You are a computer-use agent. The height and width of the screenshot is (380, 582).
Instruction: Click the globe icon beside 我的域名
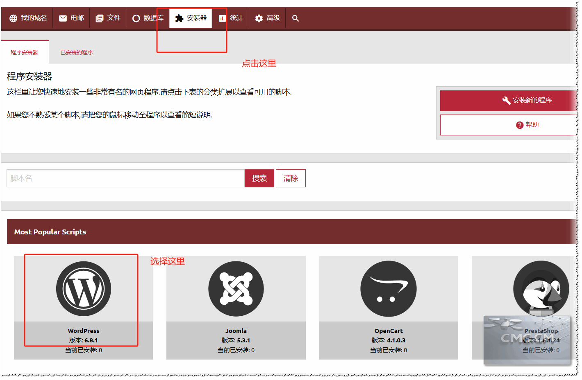coord(13,18)
